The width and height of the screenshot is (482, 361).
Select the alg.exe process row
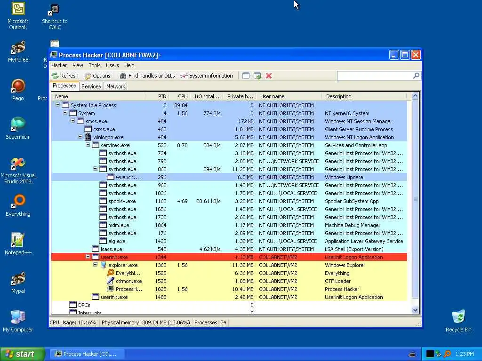[229, 241]
